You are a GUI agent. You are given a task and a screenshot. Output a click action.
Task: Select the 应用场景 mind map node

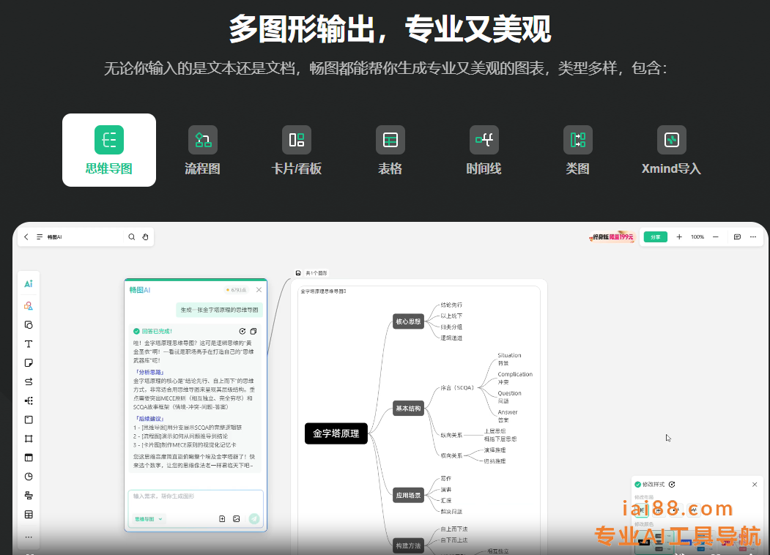point(409,495)
